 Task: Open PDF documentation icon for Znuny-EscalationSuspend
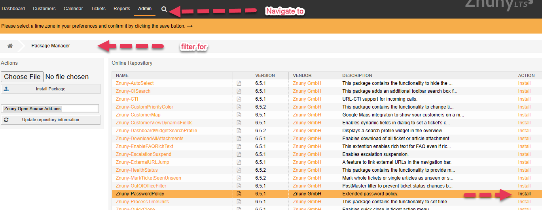point(239,154)
